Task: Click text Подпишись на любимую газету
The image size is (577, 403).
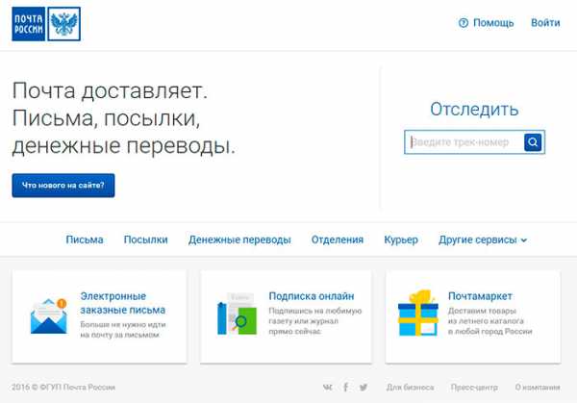Action: coord(315,321)
